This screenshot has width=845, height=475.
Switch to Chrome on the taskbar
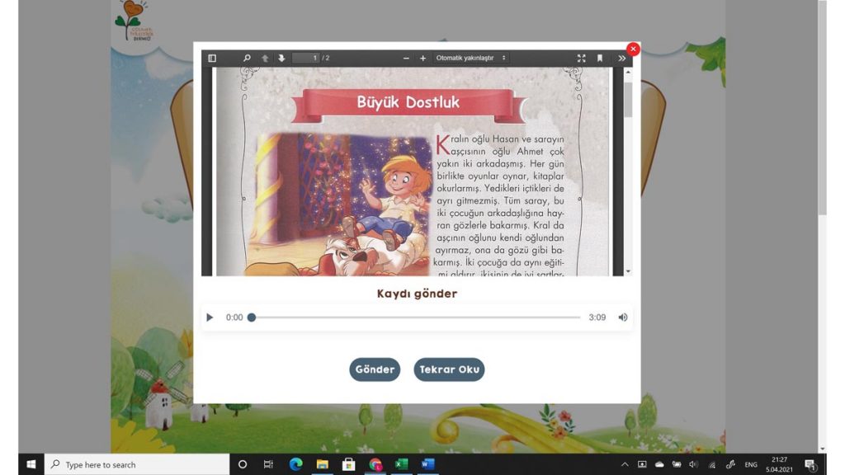pos(375,464)
